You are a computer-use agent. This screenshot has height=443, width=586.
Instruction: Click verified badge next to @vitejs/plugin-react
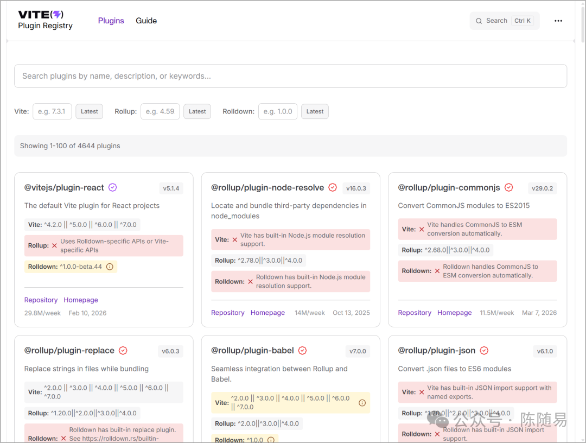[x=112, y=188]
